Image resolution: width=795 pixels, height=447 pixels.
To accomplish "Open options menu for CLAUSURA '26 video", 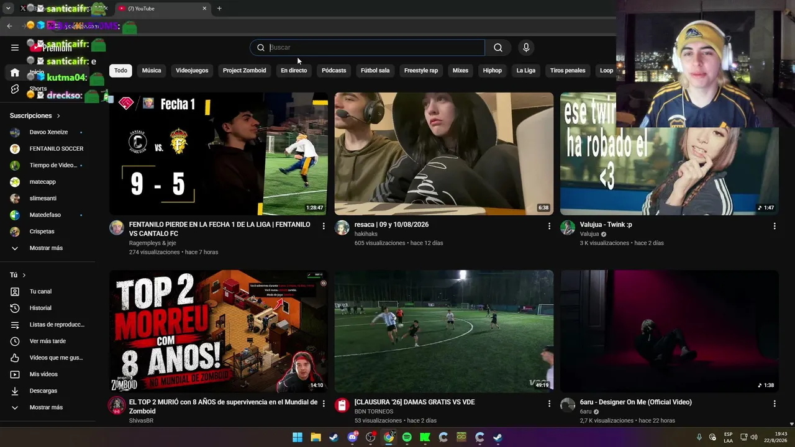I will point(549,404).
